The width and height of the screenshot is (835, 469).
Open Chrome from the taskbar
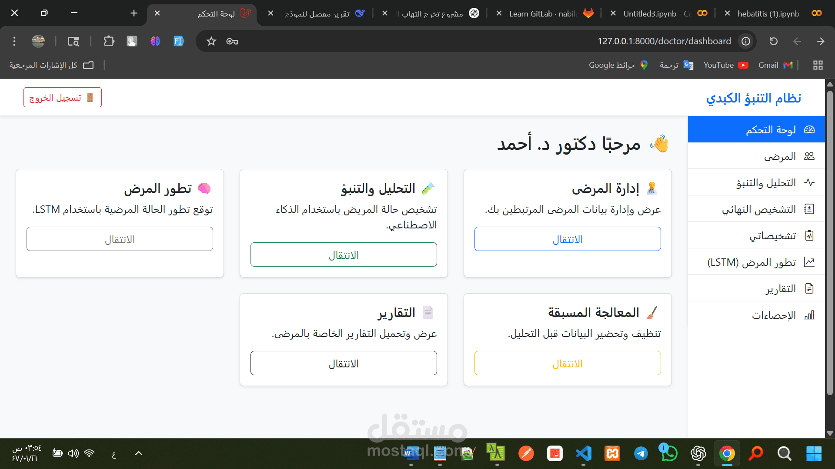click(x=727, y=453)
